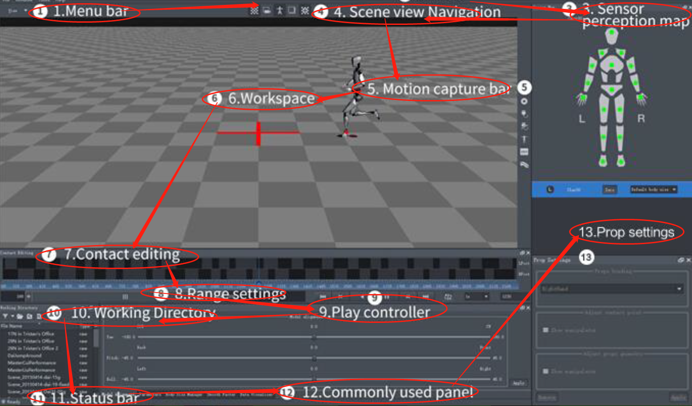The image size is (692, 406).
Task: Click the filter funnel icon in Working Directory
Action: 5,316
